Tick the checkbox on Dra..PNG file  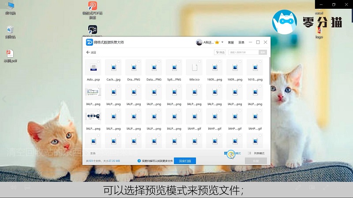click(x=139, y=62)
